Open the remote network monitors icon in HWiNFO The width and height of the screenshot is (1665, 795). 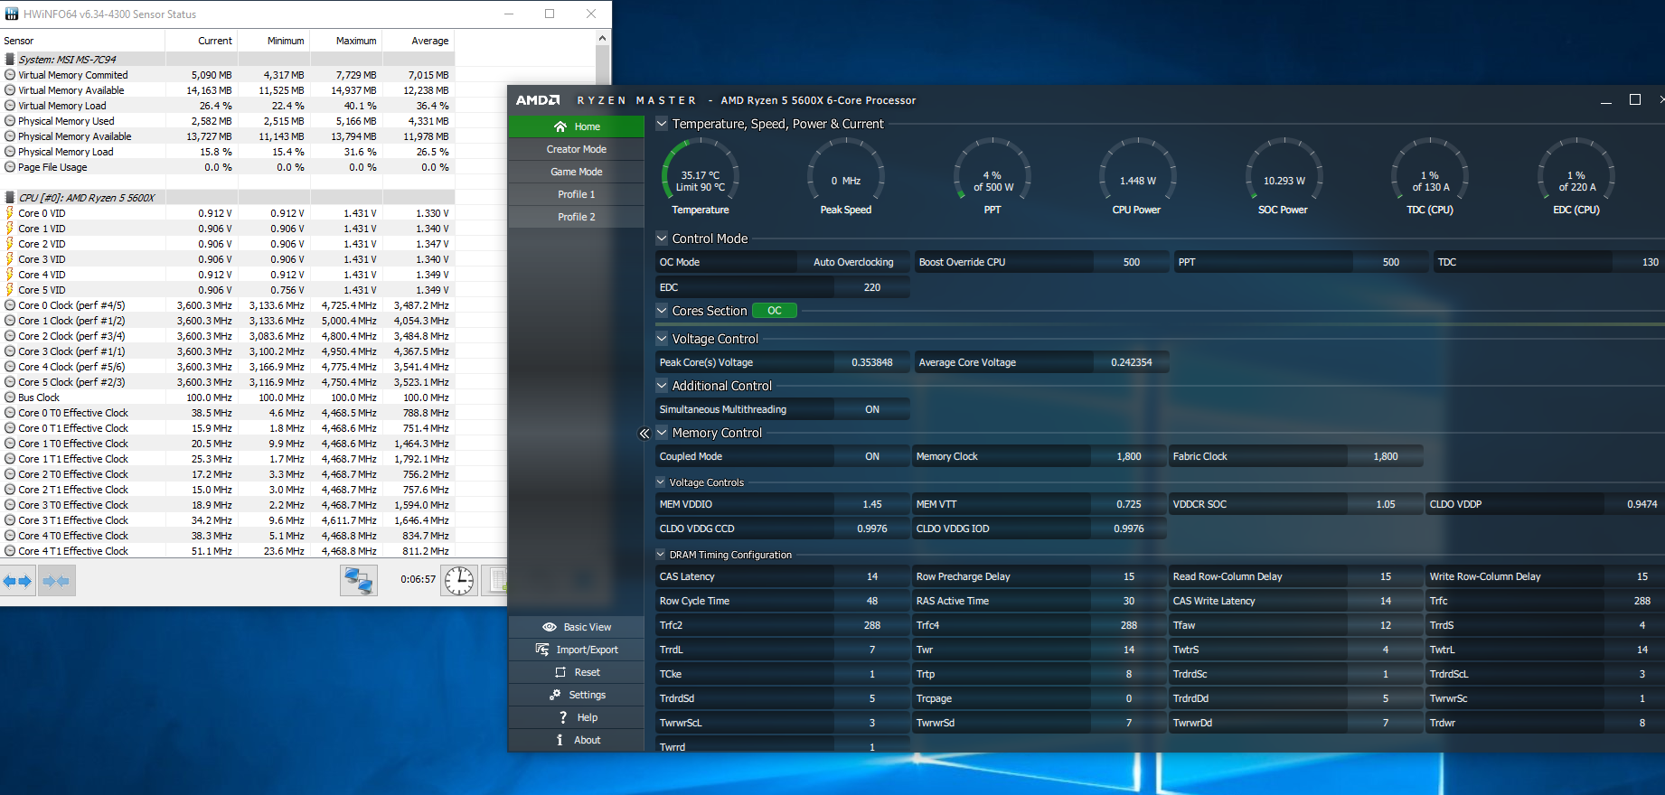pos(358,580)
